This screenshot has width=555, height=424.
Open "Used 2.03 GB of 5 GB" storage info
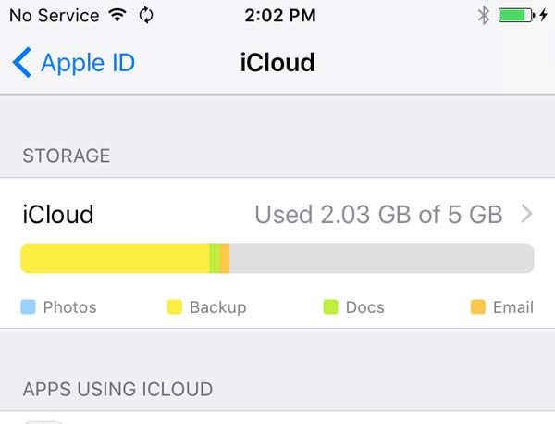378,215
